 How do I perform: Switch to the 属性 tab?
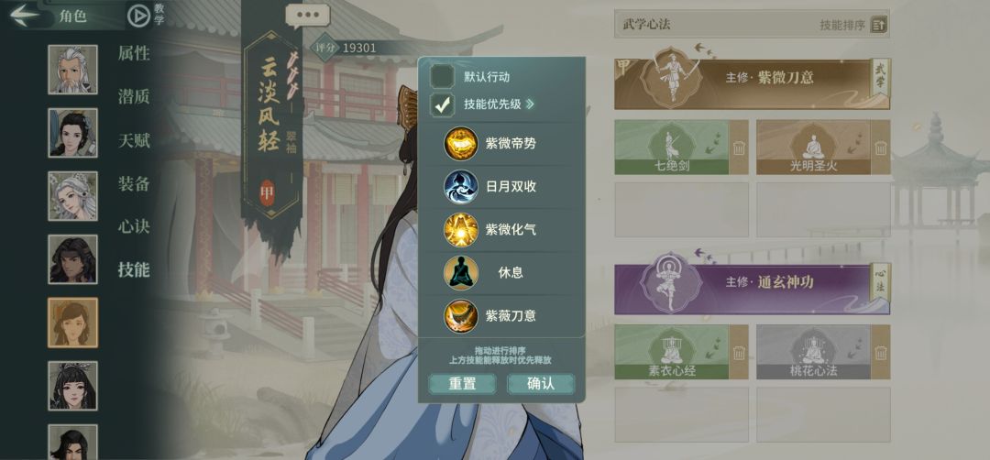[x=134, y=54]
